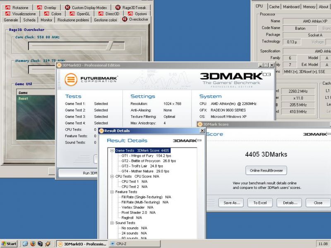Open the Risoluzione problemi tab

click(x=73, y=20)
